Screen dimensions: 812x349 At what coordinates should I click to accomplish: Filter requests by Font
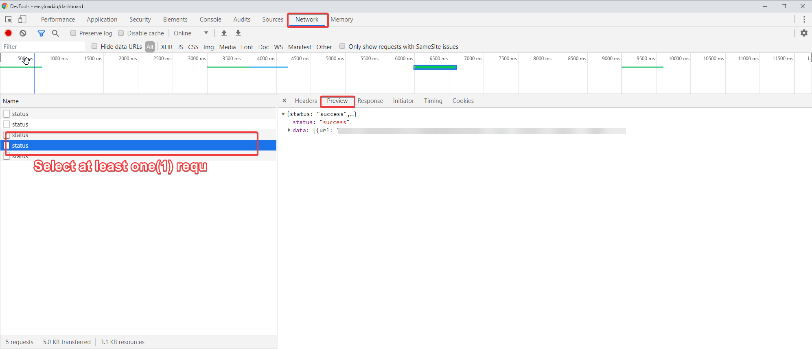coord(247,47)
